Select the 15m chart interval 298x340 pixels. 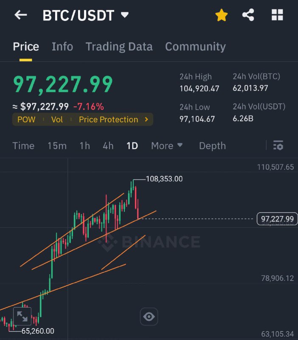click(x=57, y=146)
